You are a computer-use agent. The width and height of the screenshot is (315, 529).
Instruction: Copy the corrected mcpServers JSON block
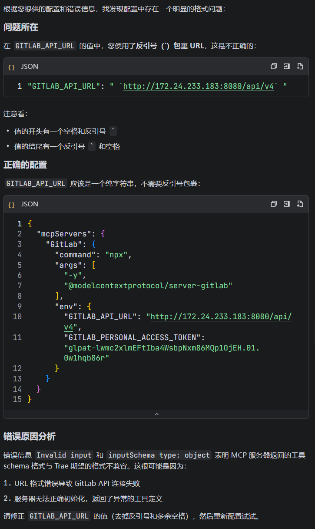click(x=274, y=204)
